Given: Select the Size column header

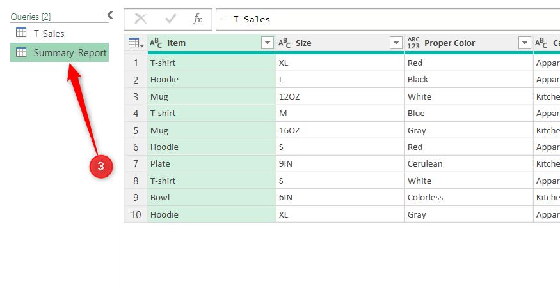Looking at the screenshot, I should click(340, 43).
